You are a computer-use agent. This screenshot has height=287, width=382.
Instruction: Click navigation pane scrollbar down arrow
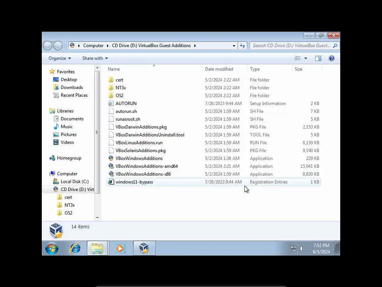(97, 217)
